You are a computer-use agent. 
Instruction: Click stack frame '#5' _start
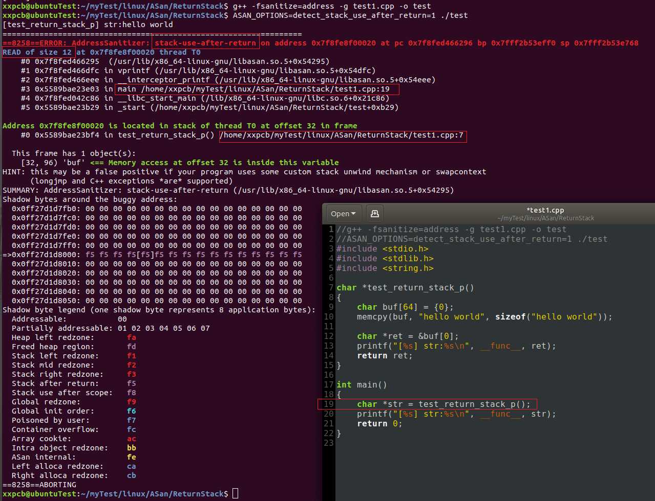pos(209,107)
